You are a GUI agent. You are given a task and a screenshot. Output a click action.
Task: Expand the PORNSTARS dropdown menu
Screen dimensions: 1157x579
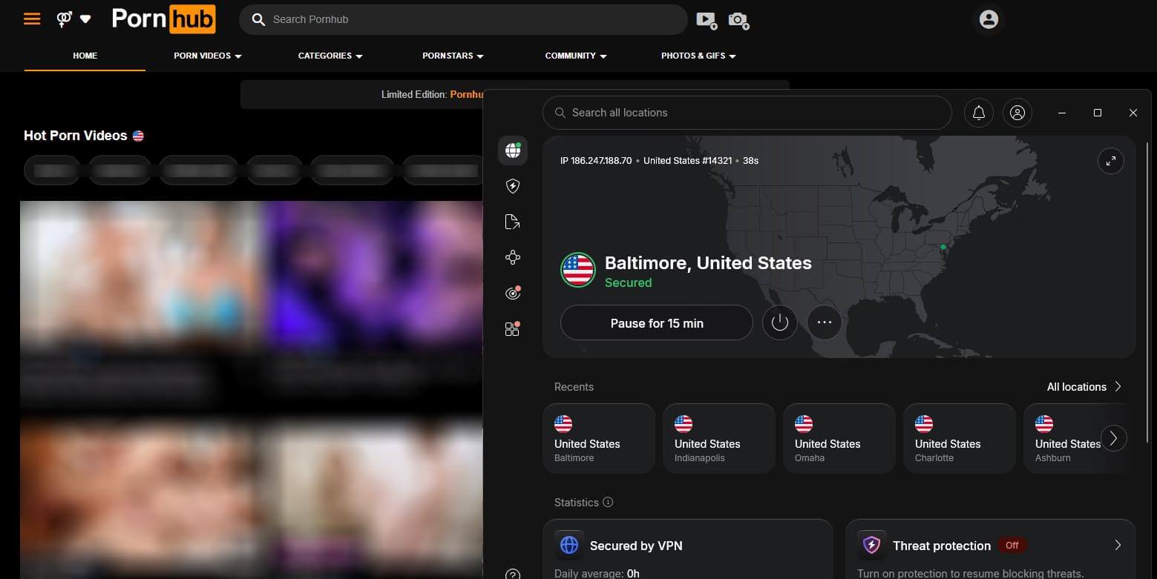[x=453, y=56]
